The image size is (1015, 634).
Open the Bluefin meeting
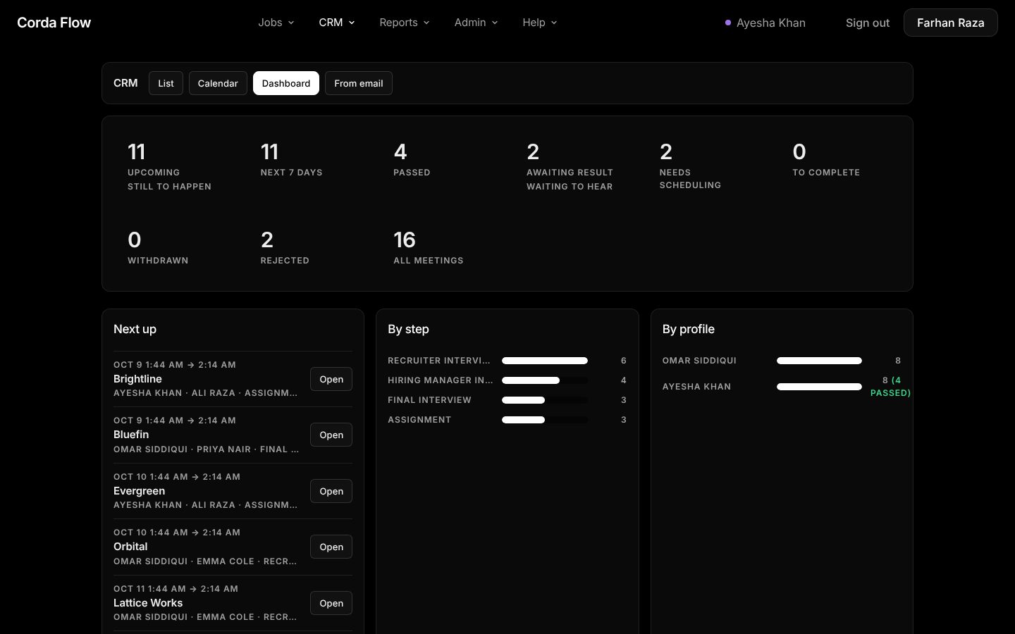[331, 435]
